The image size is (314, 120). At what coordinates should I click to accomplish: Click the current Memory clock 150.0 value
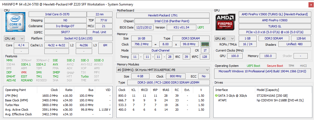268,56
